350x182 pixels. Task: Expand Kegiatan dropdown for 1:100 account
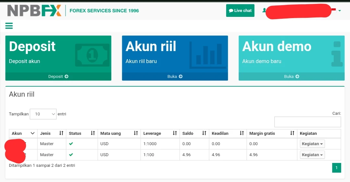312,155
